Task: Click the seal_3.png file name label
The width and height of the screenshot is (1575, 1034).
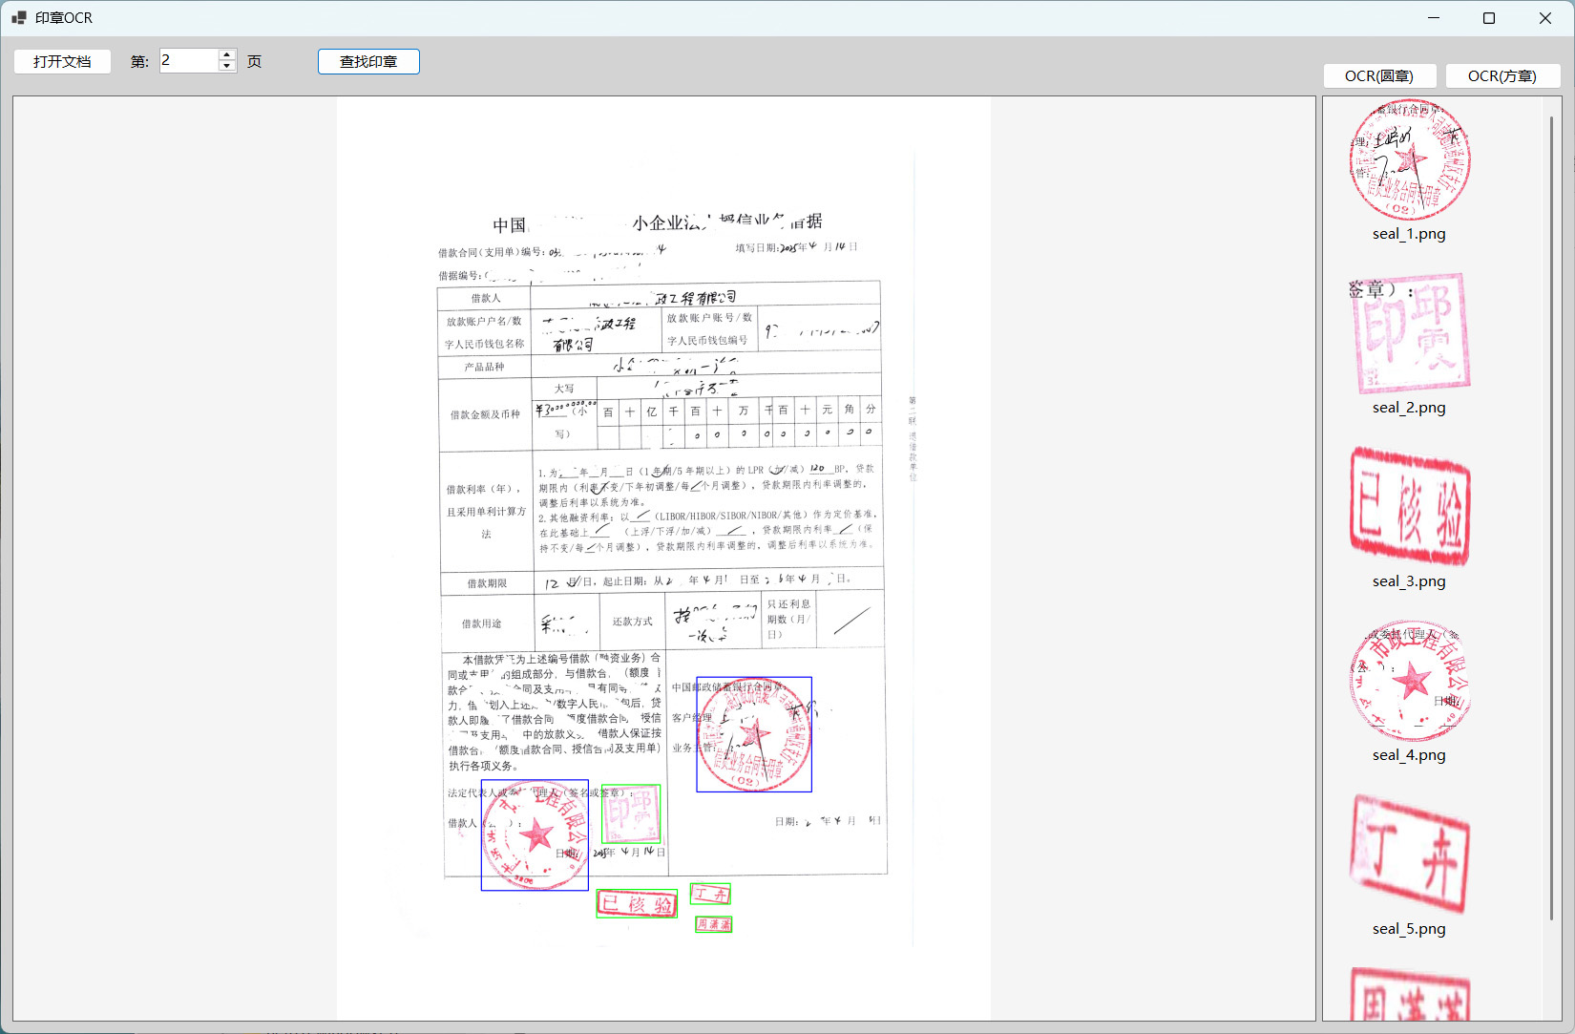Action: pyautogui.click(x=1409, y=581)
